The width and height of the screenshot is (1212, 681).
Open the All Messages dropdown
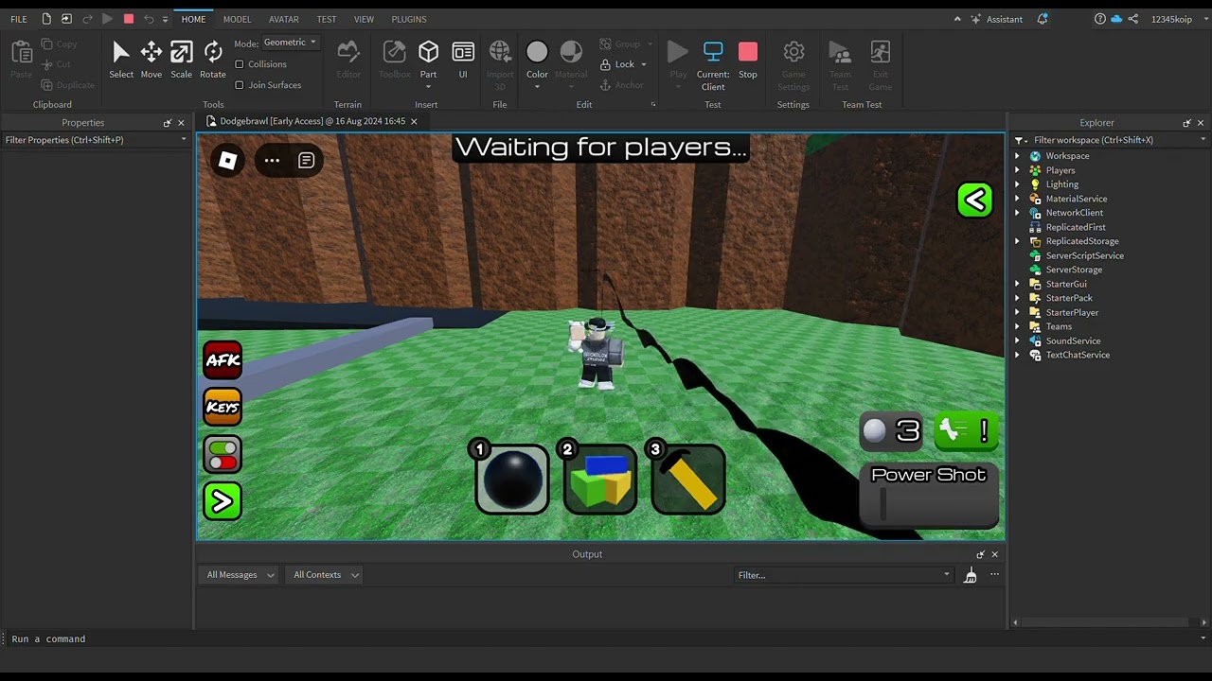(241, 575)
